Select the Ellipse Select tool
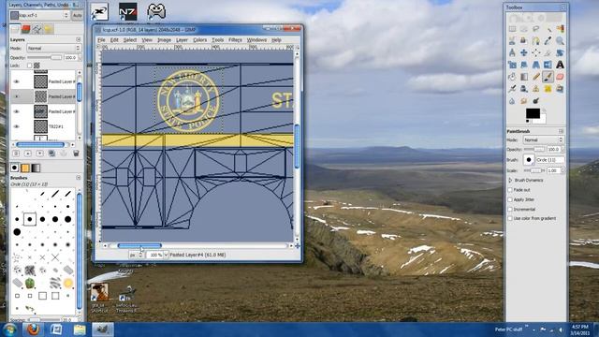599x337 pixels. point(524,29)
